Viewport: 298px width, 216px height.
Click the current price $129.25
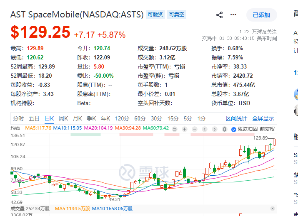[x=40, y=32]
